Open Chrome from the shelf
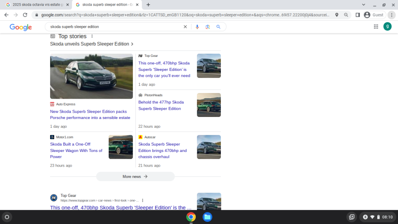This screenshot has width=398, height=224. pos(191,217)
